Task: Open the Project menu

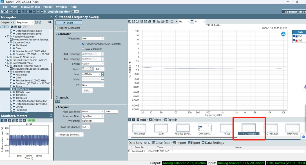Action: point(48,7)
